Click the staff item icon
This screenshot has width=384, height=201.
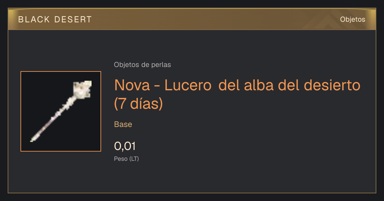pyautogui.click(x=61, y=111)
